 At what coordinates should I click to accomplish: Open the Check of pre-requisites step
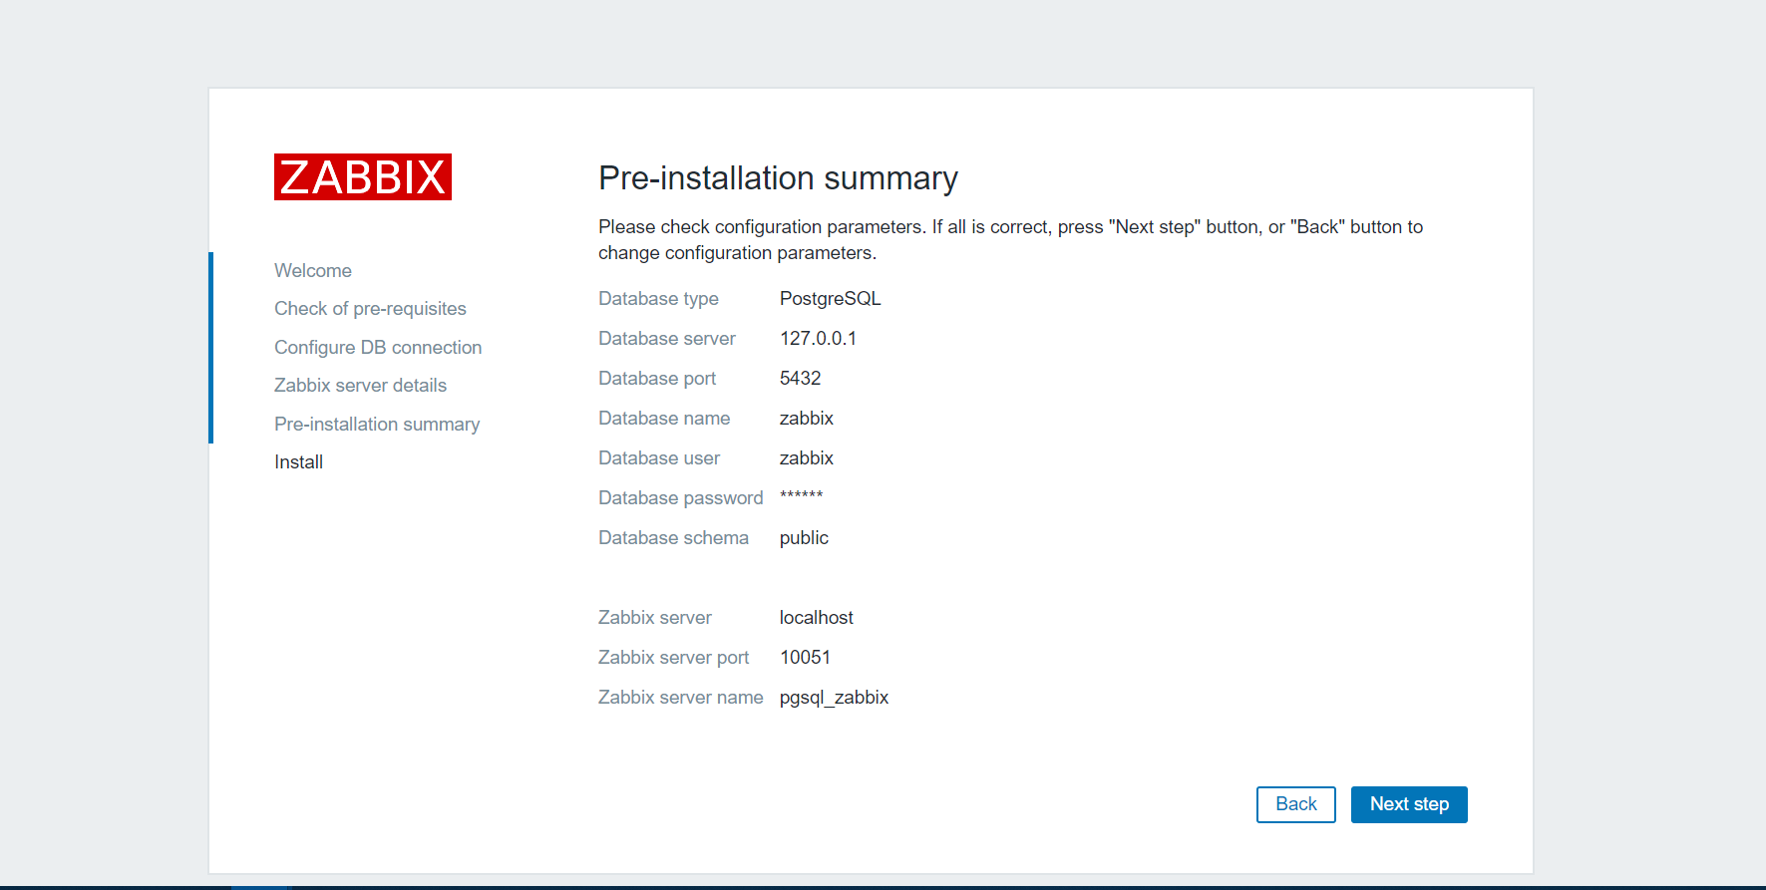[x=370, y=309]
